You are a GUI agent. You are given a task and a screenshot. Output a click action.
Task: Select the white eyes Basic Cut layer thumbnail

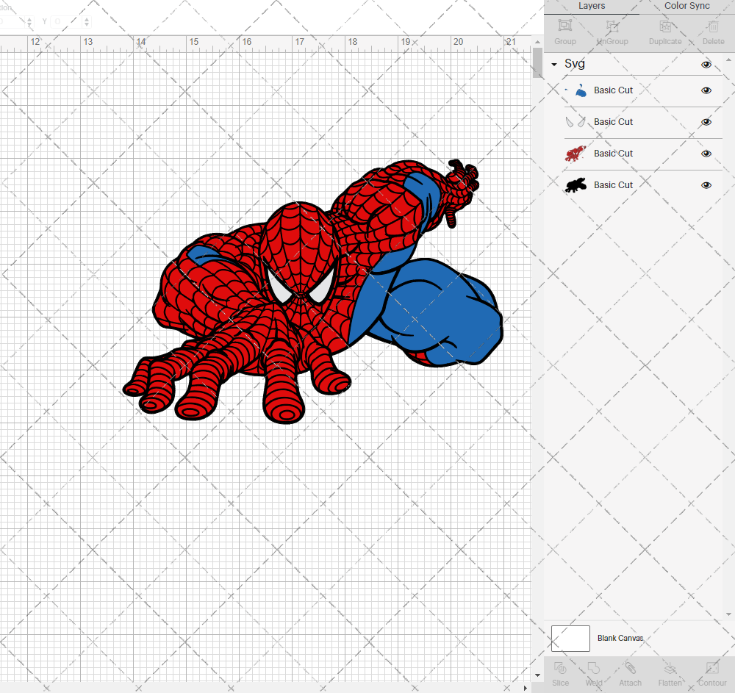[x=576, y=122]
